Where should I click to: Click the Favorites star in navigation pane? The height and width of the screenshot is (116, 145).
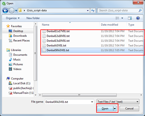(8, 26)
